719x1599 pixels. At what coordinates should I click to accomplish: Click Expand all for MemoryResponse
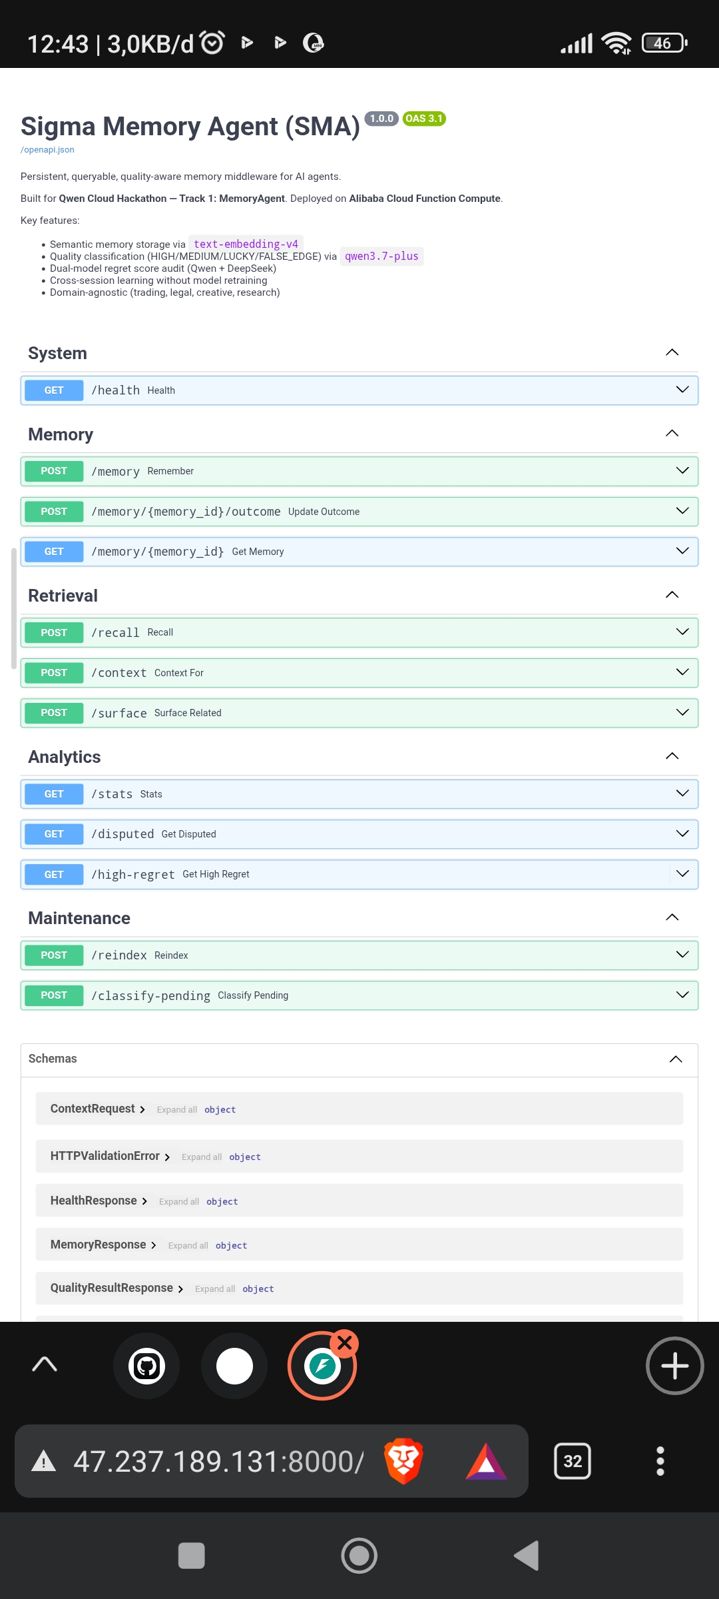(x=188, y=1245)
